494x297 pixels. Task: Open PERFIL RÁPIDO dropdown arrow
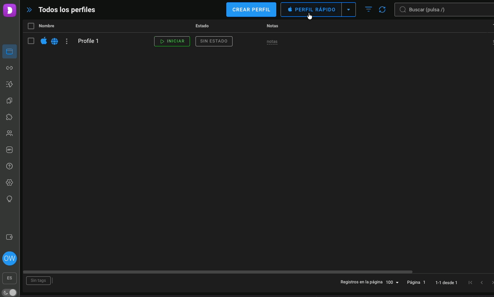tap(348, 10)
